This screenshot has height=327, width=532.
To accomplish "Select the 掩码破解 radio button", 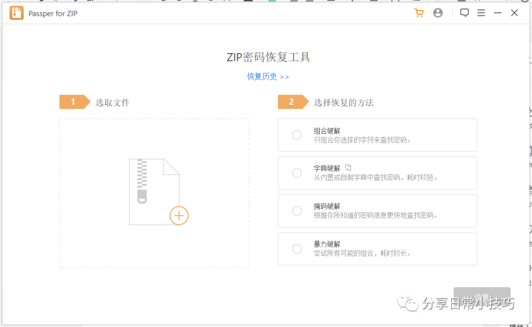I will tap(297, 211).
